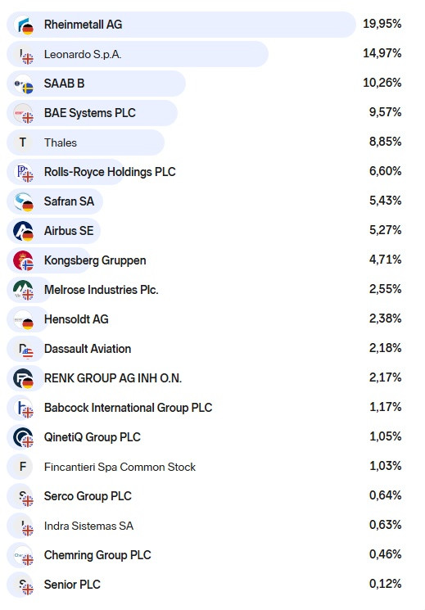
Task: Click the Fincantieri letter F placeholder icon
Action: 23,467
